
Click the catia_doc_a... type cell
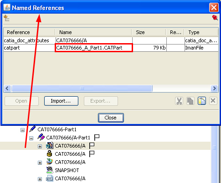pos(201,40)
